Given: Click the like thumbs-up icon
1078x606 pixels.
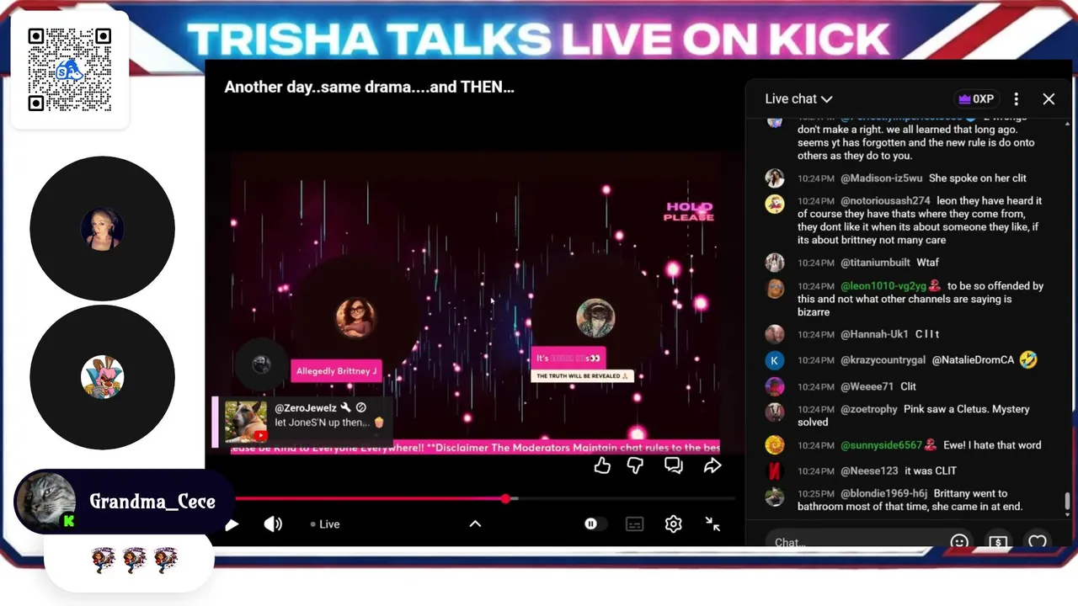Looking at the screenshot, I should [601, 465].
